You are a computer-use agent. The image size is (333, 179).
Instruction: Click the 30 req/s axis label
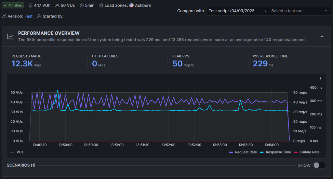300,112
